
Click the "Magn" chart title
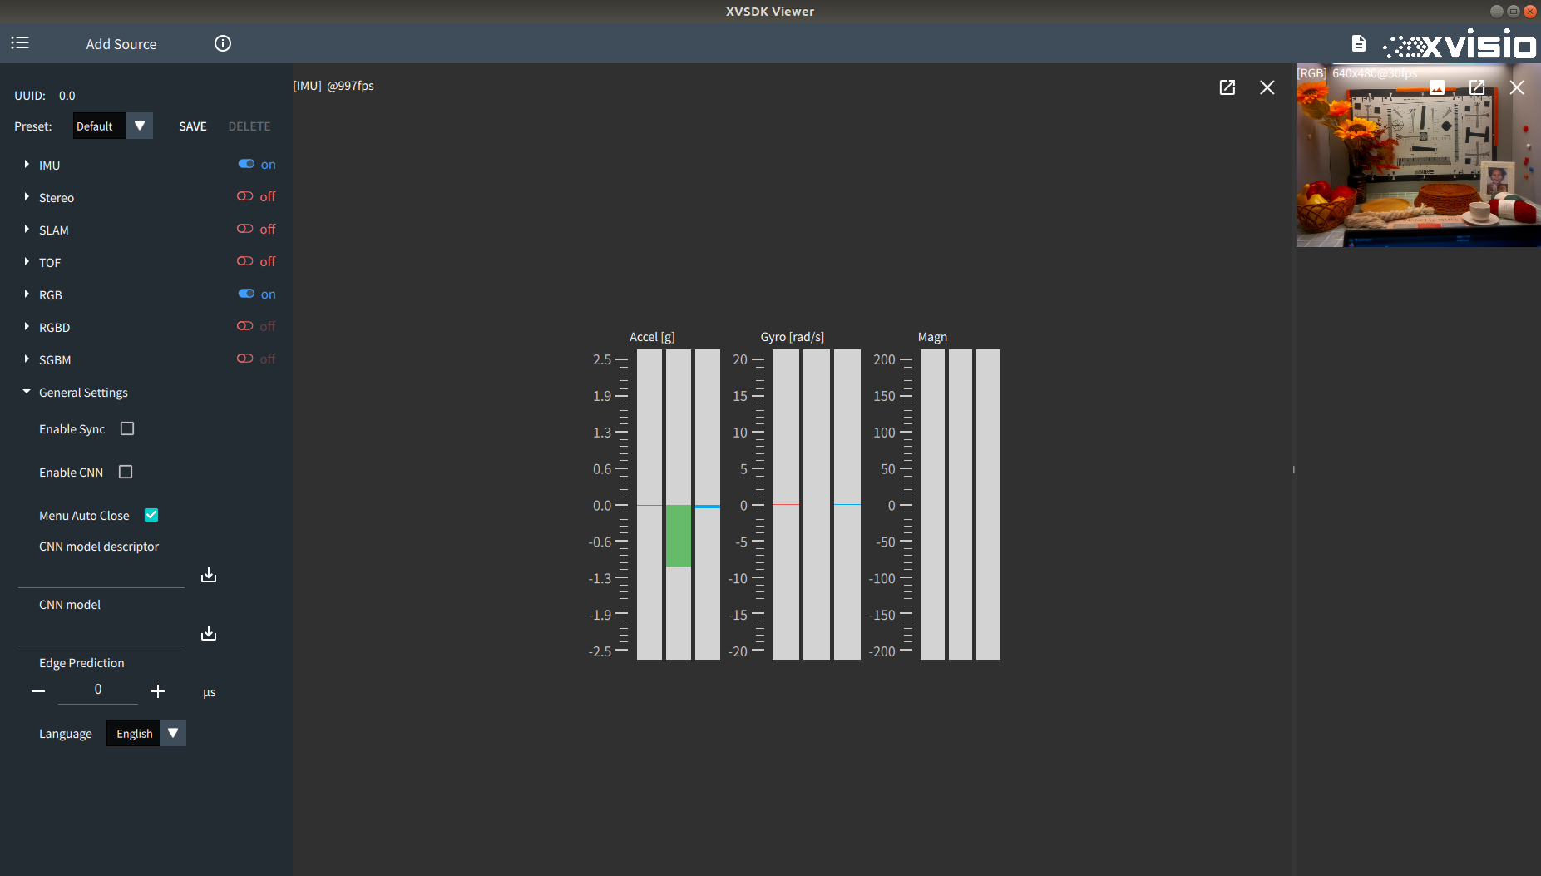coord(932,337)
